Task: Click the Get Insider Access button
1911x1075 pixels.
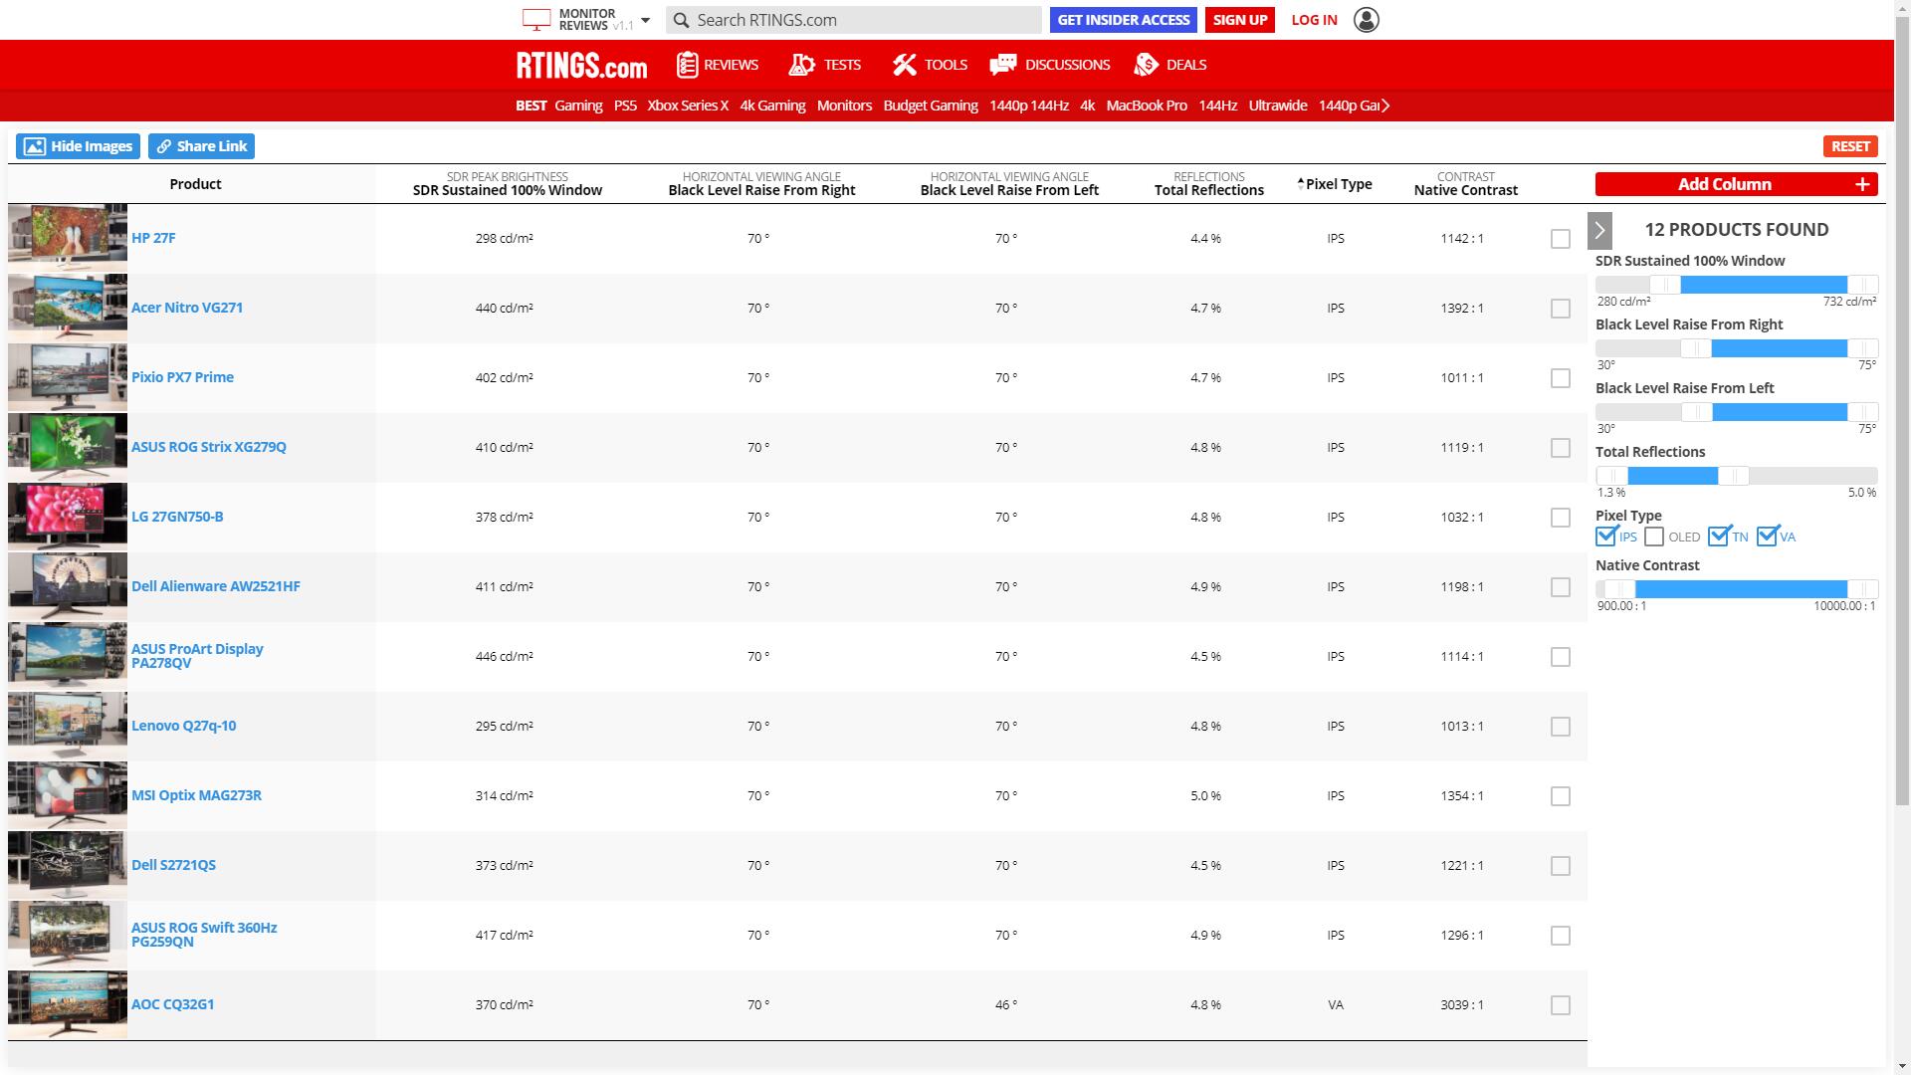Action: point(1124,20)
